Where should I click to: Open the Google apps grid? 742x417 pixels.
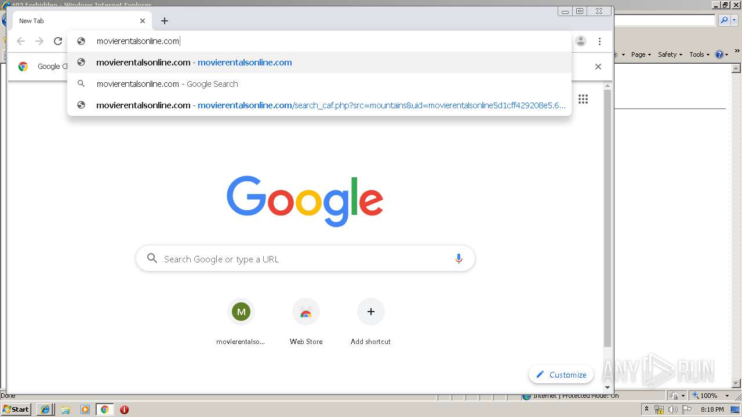pyautogui.click(x=583, y=99)
